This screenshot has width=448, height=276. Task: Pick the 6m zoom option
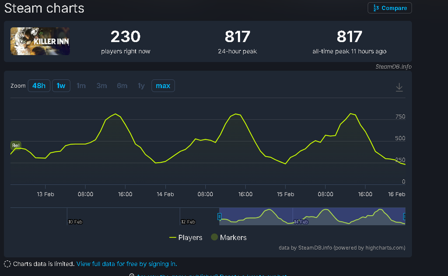pyautogui.click(x=122, y=86)
